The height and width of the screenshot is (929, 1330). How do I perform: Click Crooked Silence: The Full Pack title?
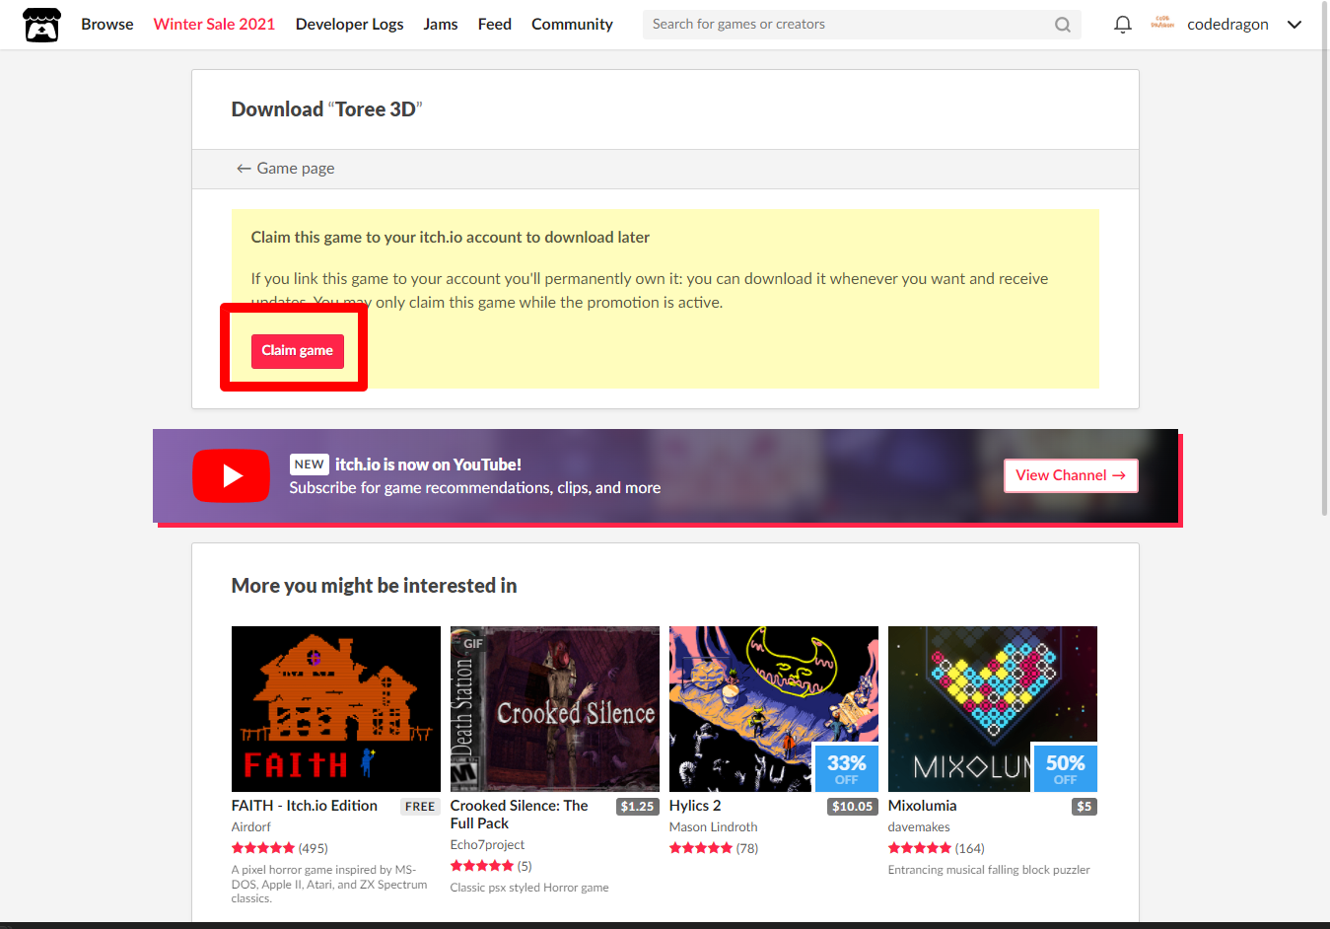coord(520,815)
